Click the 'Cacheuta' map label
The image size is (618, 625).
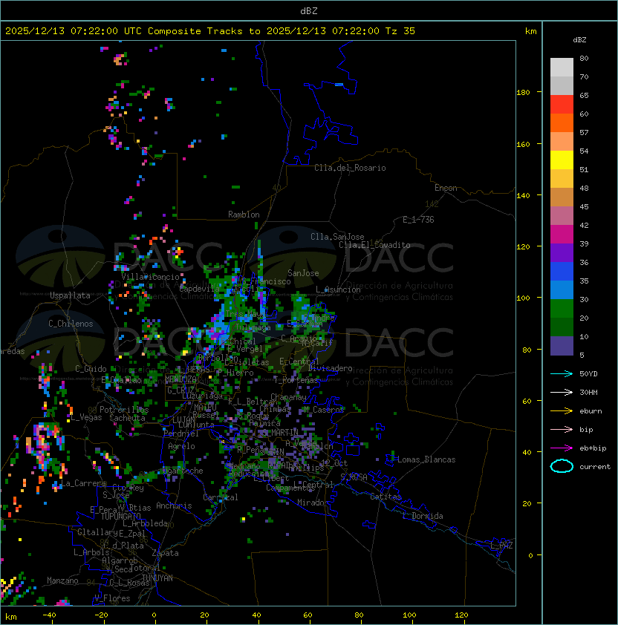(x=127, y=418)
